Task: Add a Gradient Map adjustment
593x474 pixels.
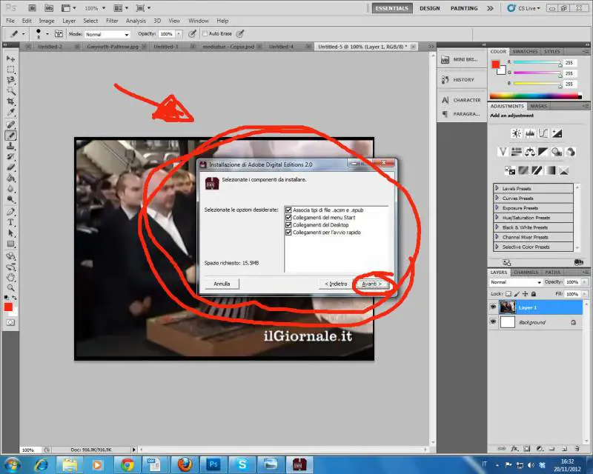Action: [x=550, y=170]
